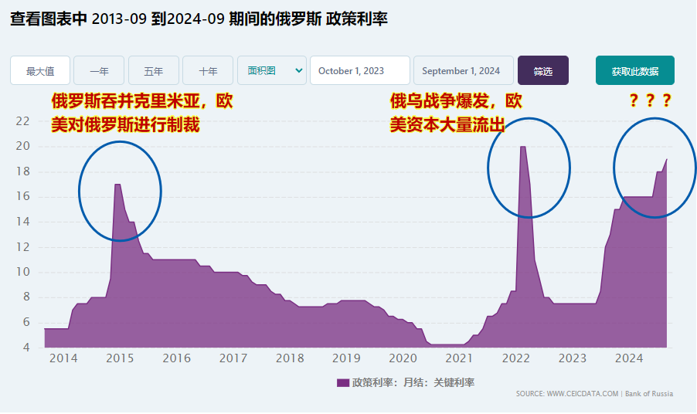Open the 面积图 chart type dropdown
697x414 pixels.
tap(272, 71)
